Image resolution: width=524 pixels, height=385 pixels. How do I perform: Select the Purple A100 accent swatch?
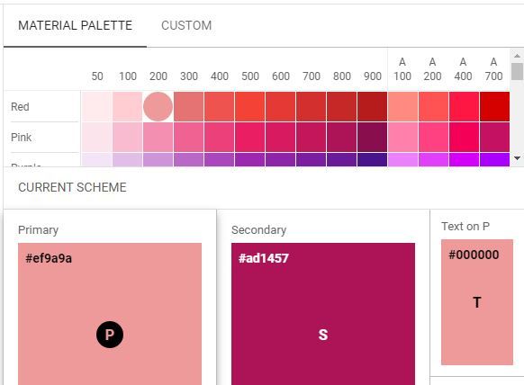click(403, 159)
